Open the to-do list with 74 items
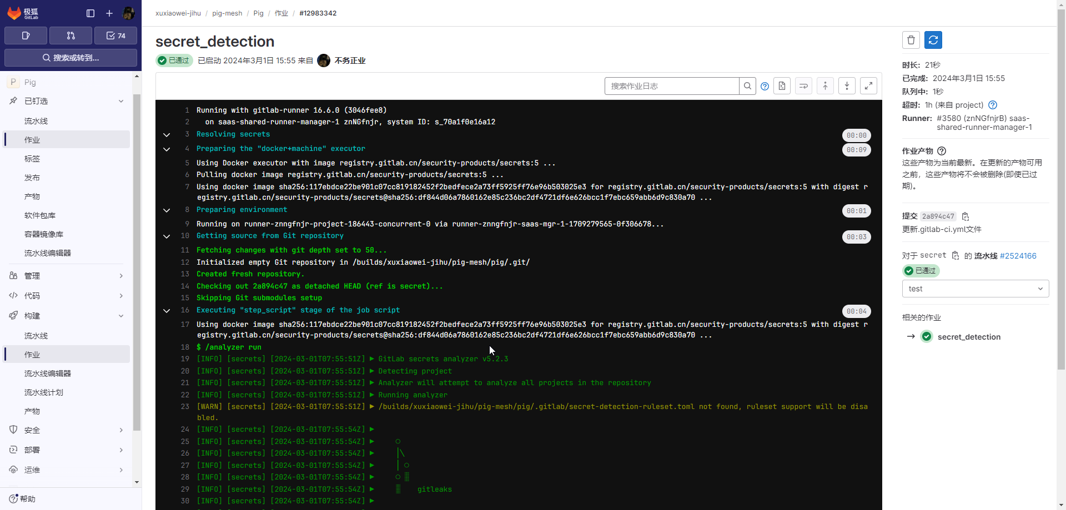1066x510 pixels. coord(115,36)
